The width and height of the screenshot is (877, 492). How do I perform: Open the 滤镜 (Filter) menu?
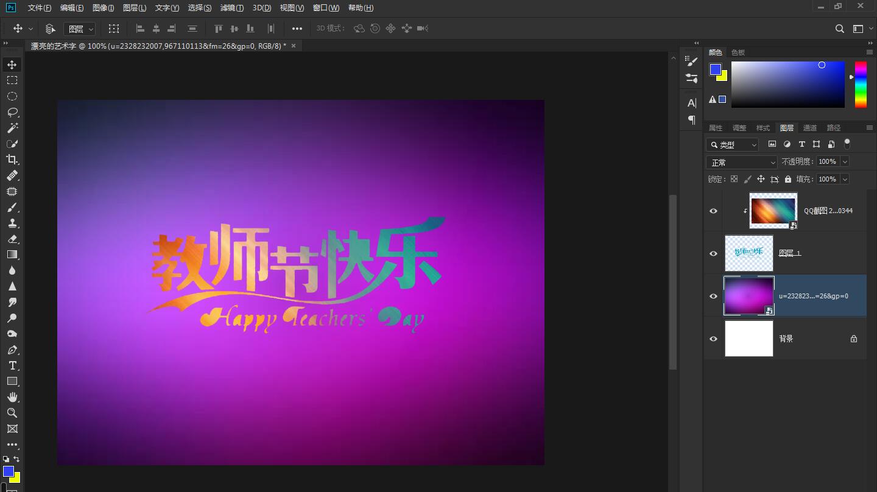[231, 8]
